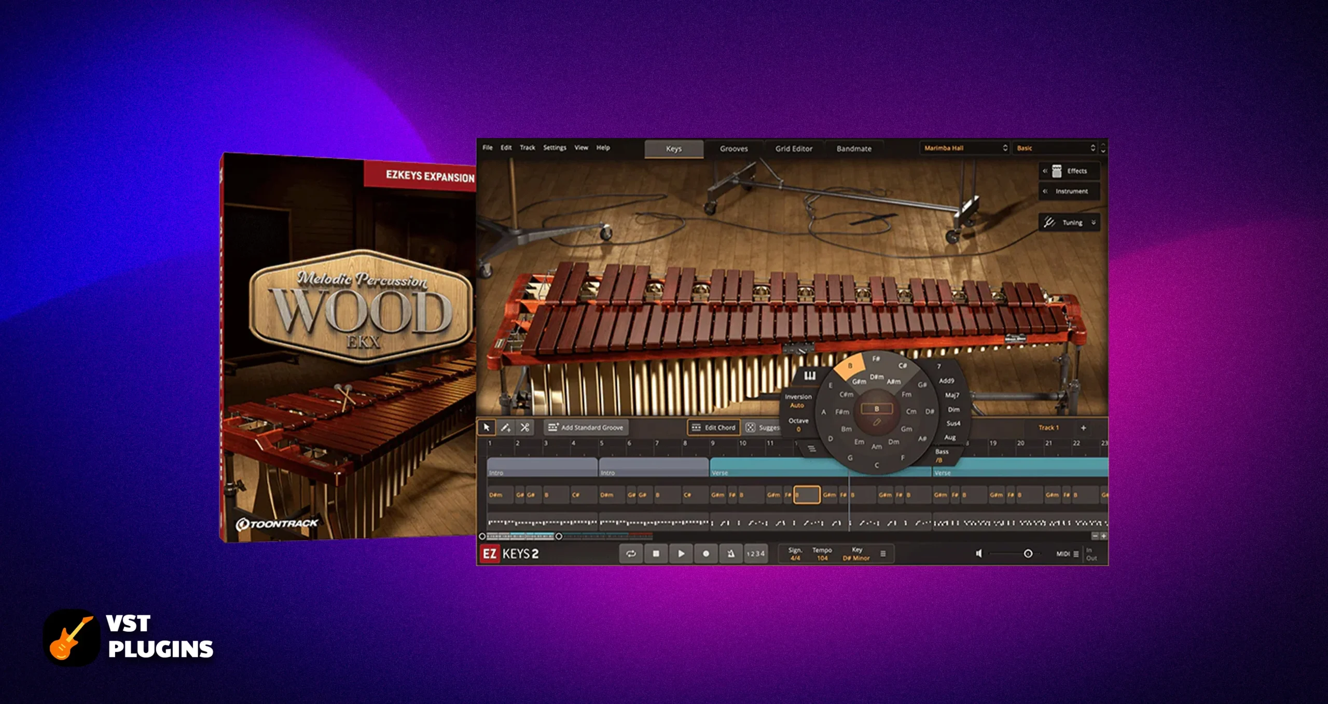Viewport: 1328px width, 704px height.
Task: Select the scissors split tool
Action: coord(524,427)
